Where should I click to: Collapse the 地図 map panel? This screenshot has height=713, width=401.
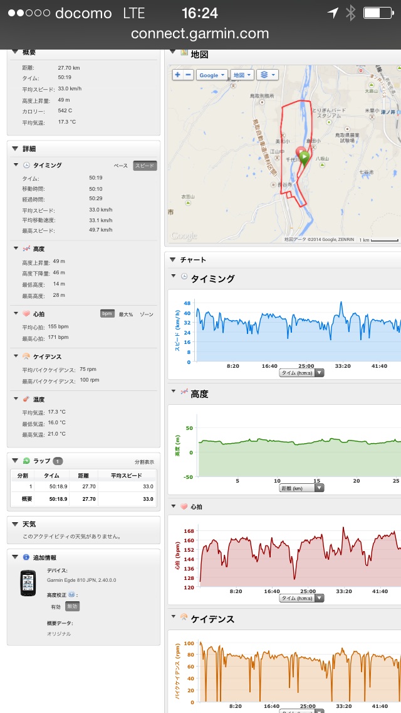click(172, 52)
